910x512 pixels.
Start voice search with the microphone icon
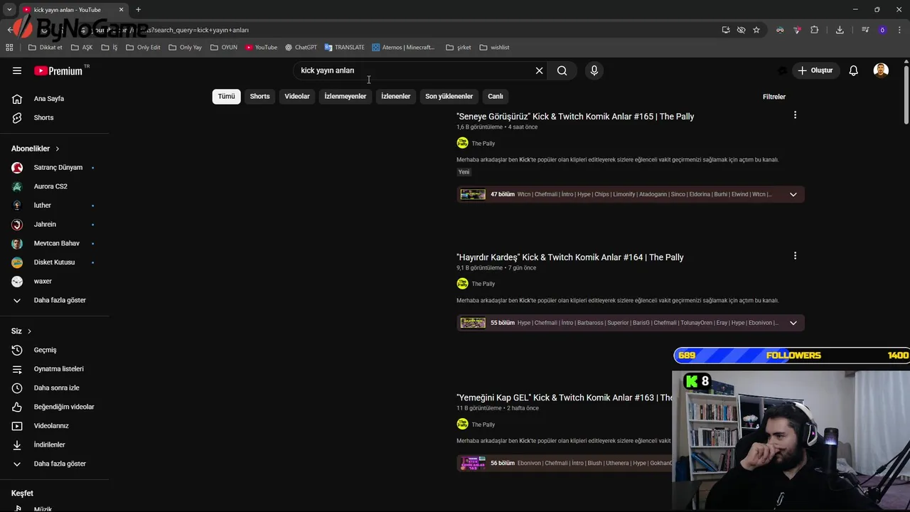point(594,70)
